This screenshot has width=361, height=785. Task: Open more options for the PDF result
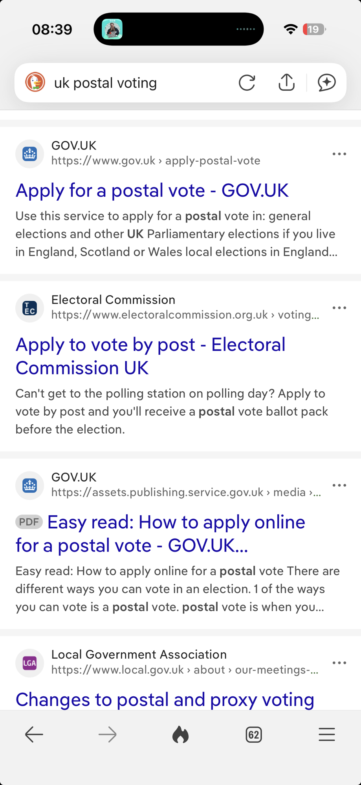[x=339, y=486]
